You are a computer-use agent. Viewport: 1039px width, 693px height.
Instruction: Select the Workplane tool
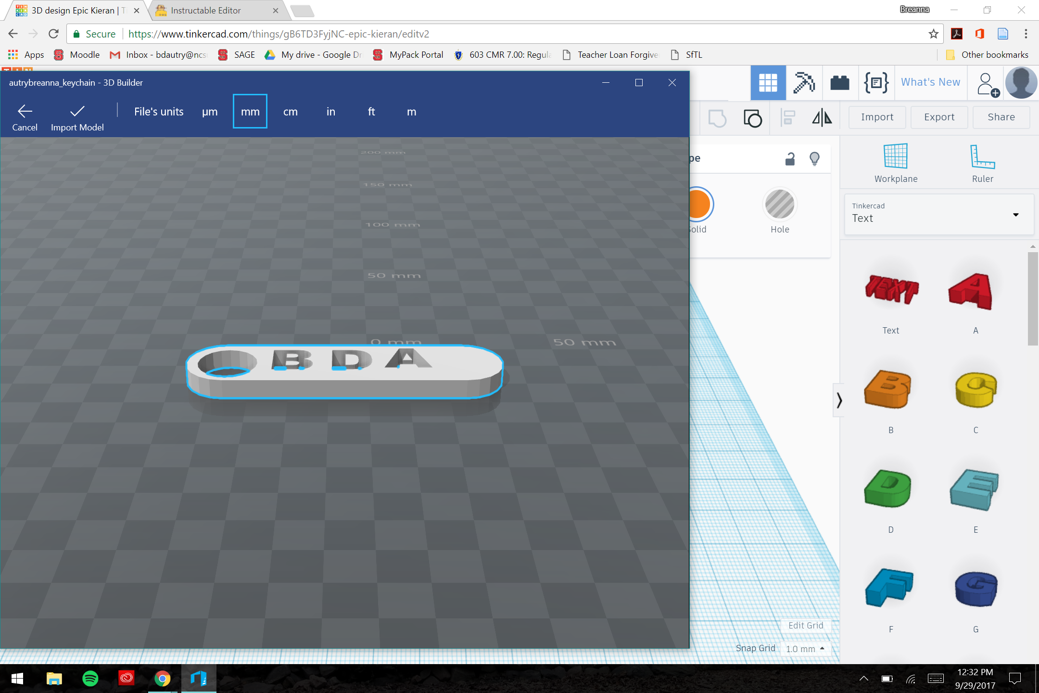point(896,162)
